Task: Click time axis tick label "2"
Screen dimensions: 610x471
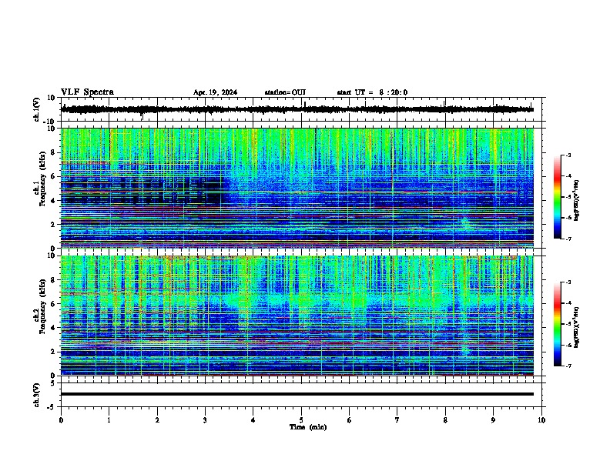Action: [157, 420]
